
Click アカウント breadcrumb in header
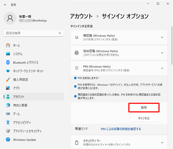(81, 16)
